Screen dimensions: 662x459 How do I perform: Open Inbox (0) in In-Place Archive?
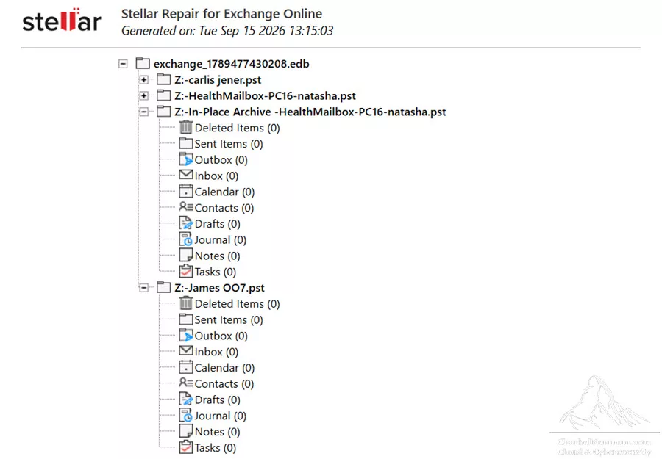point(216,176)
